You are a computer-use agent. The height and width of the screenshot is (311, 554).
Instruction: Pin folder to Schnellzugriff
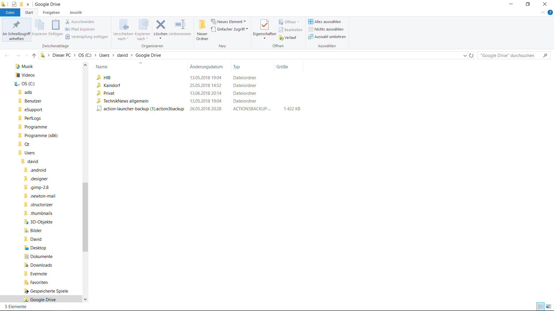(16, 30)
